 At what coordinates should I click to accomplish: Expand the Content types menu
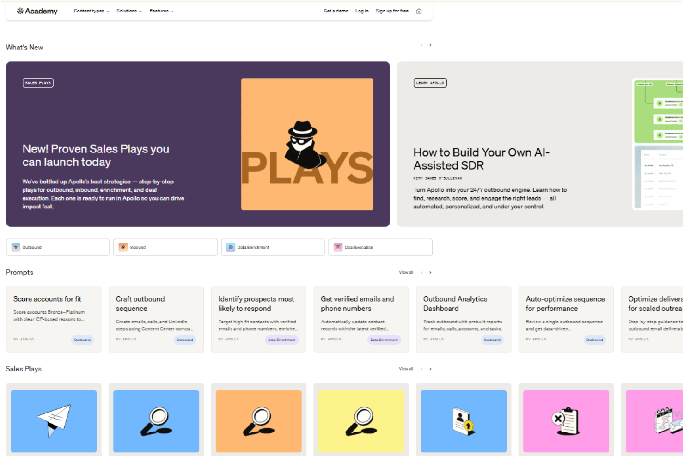click(x=92, y=11)
